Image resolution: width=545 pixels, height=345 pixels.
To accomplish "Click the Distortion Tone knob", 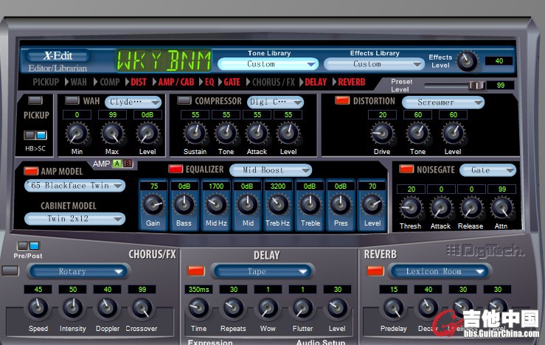I will coord(418,133).
